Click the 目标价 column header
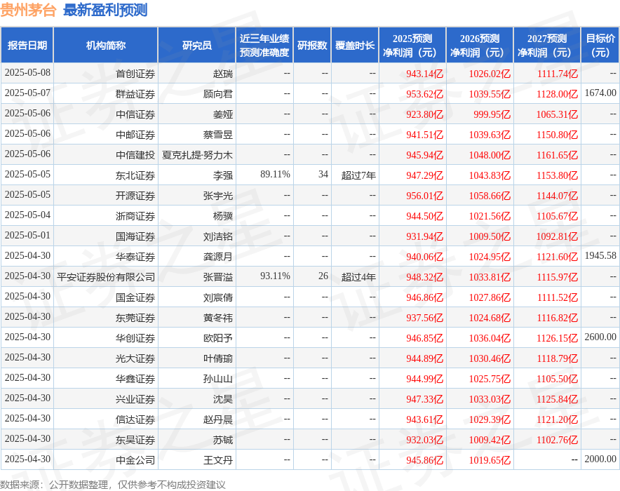The image size is (620, 491). click(600, 45)
